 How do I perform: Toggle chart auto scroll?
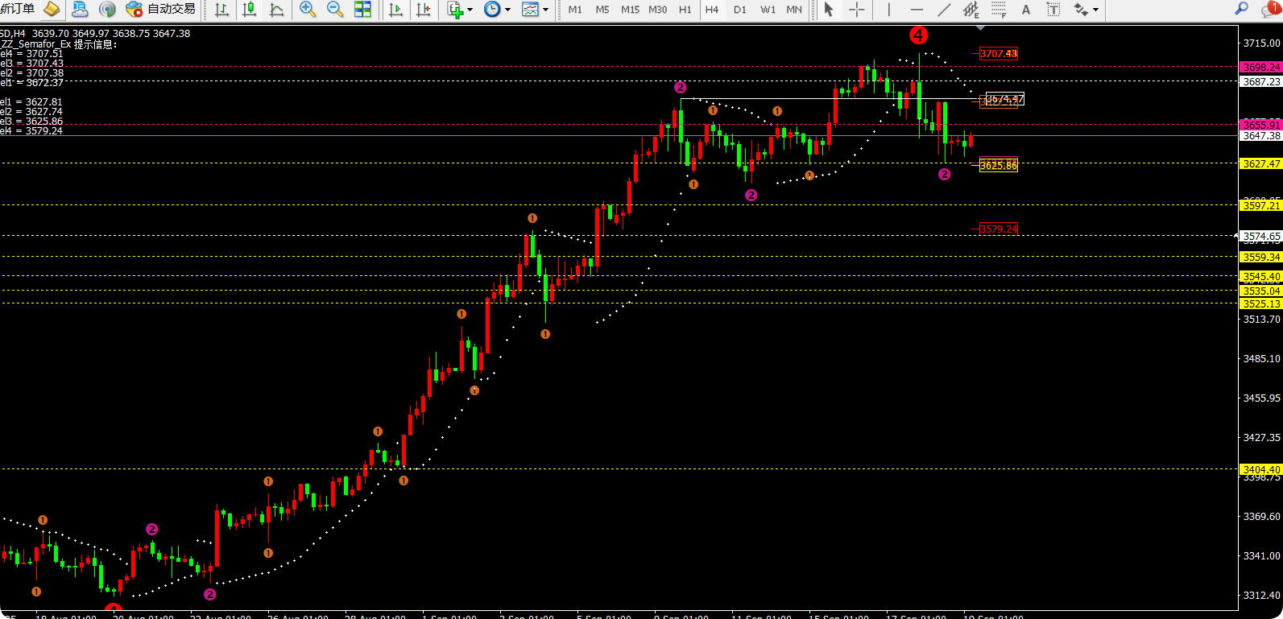pos(395,10)
